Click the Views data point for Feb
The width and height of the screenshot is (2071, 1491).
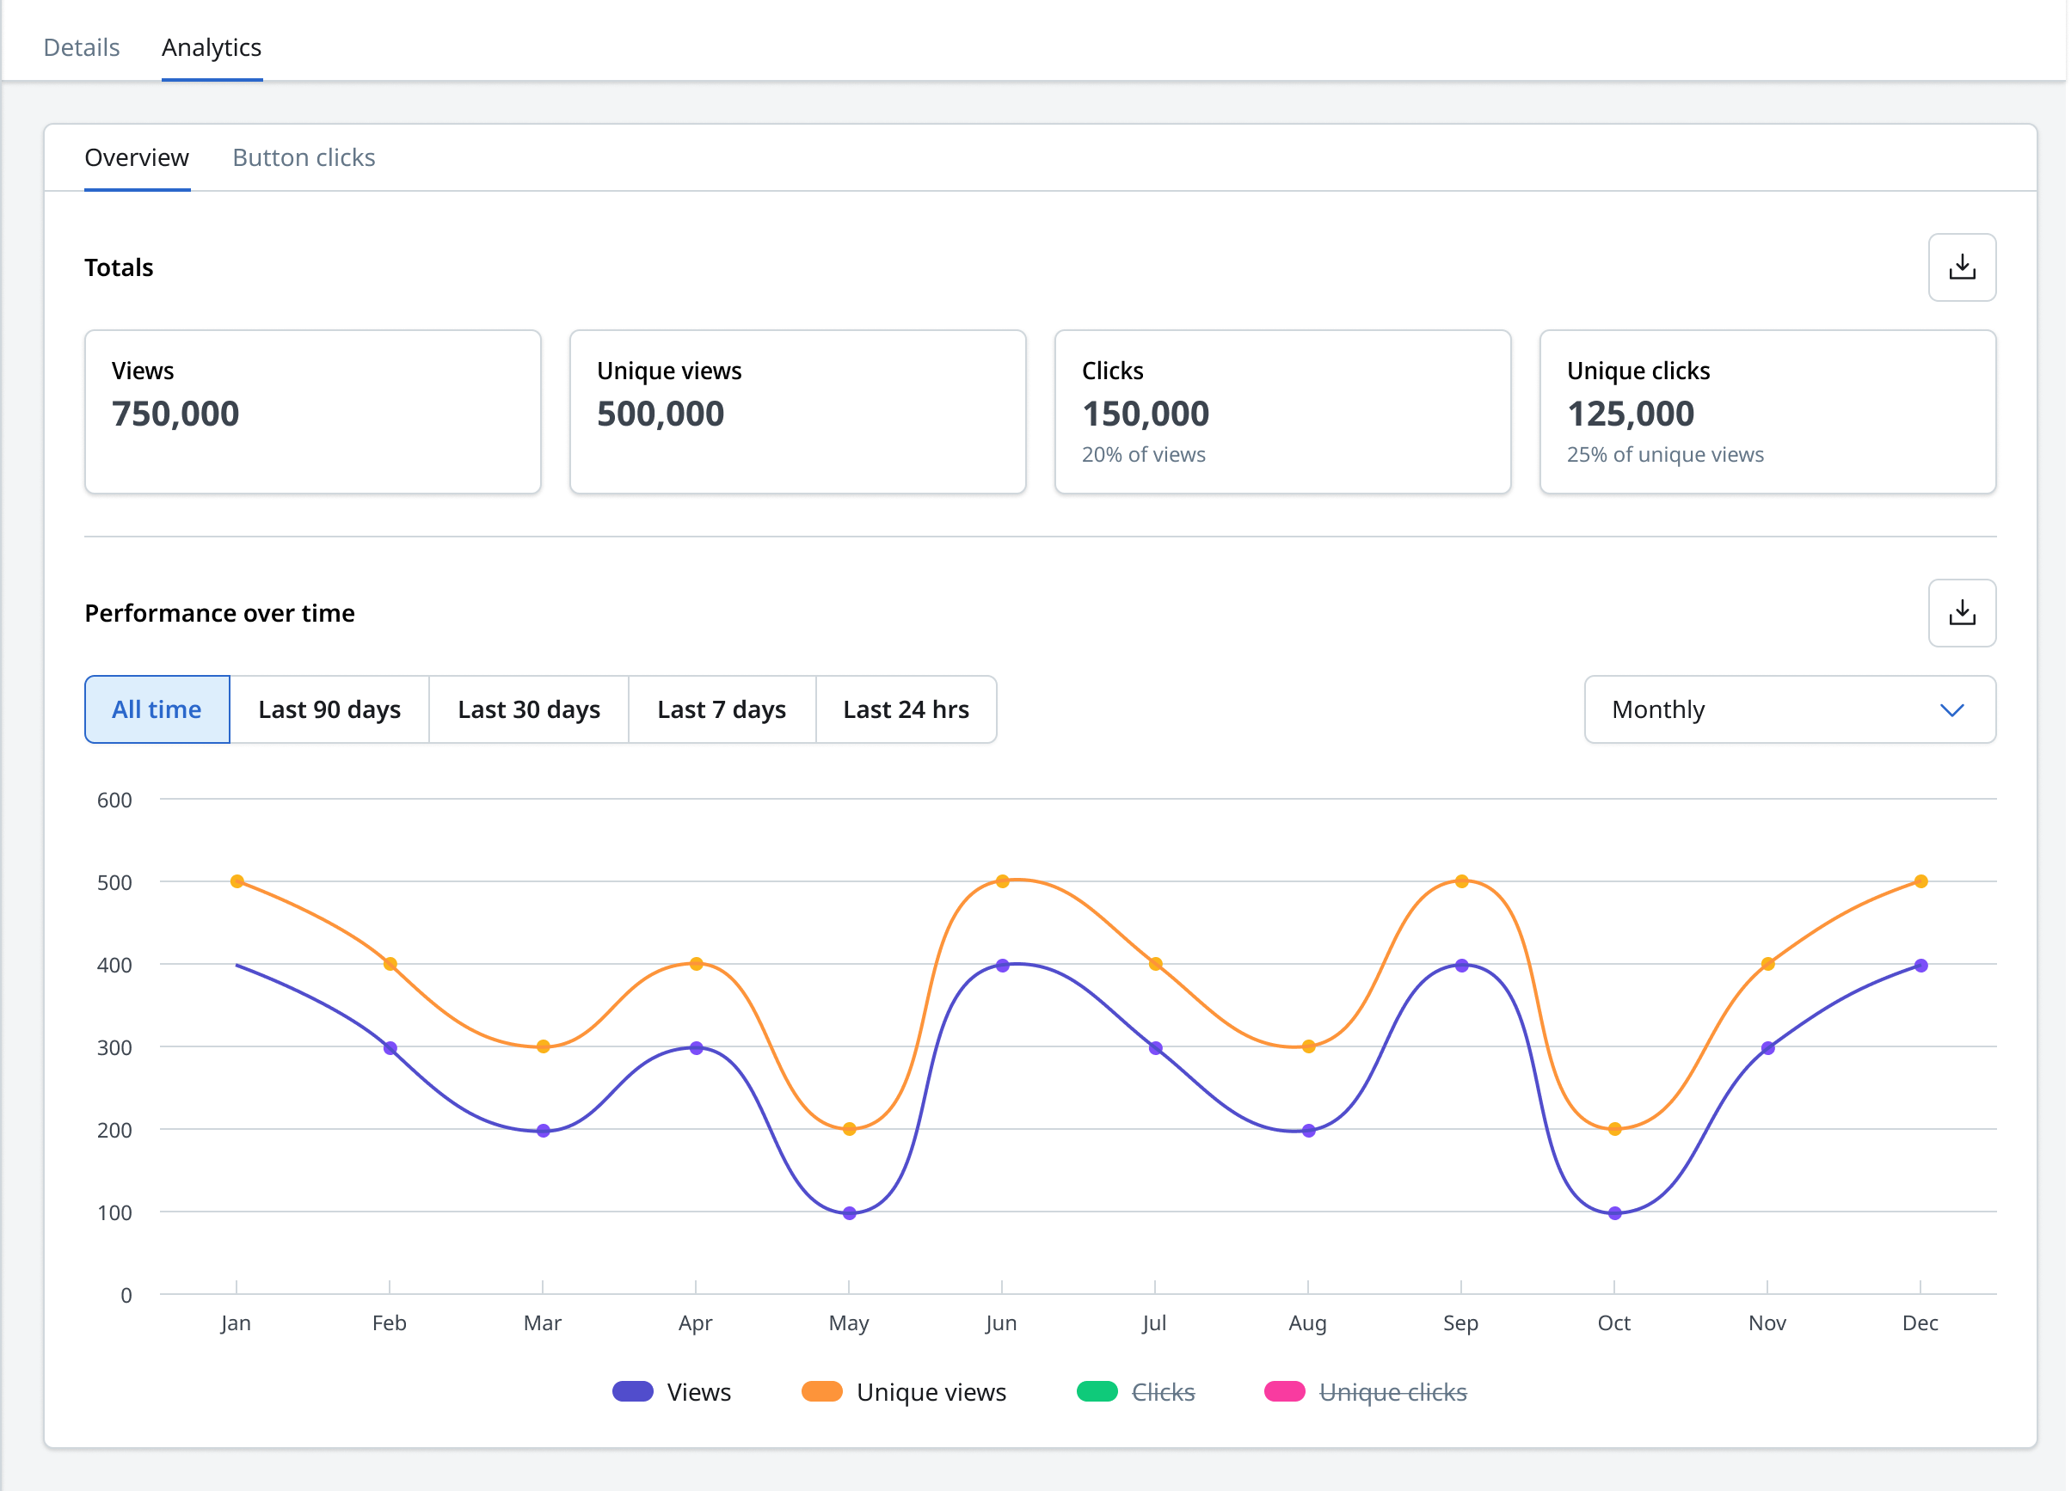point(390,1048)
